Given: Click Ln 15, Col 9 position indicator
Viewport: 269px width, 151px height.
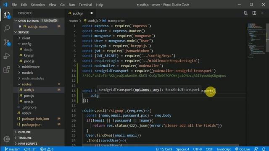Looking at the screenshot, I should click(x=164, y=149).
